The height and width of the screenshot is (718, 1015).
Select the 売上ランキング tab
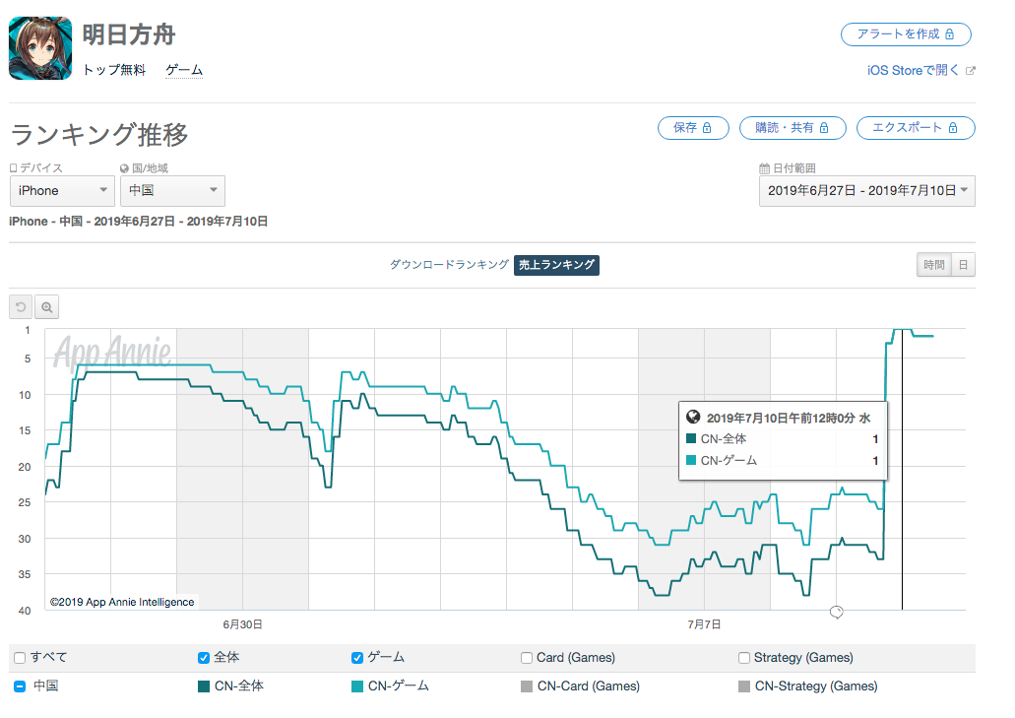tap(556, 265)
